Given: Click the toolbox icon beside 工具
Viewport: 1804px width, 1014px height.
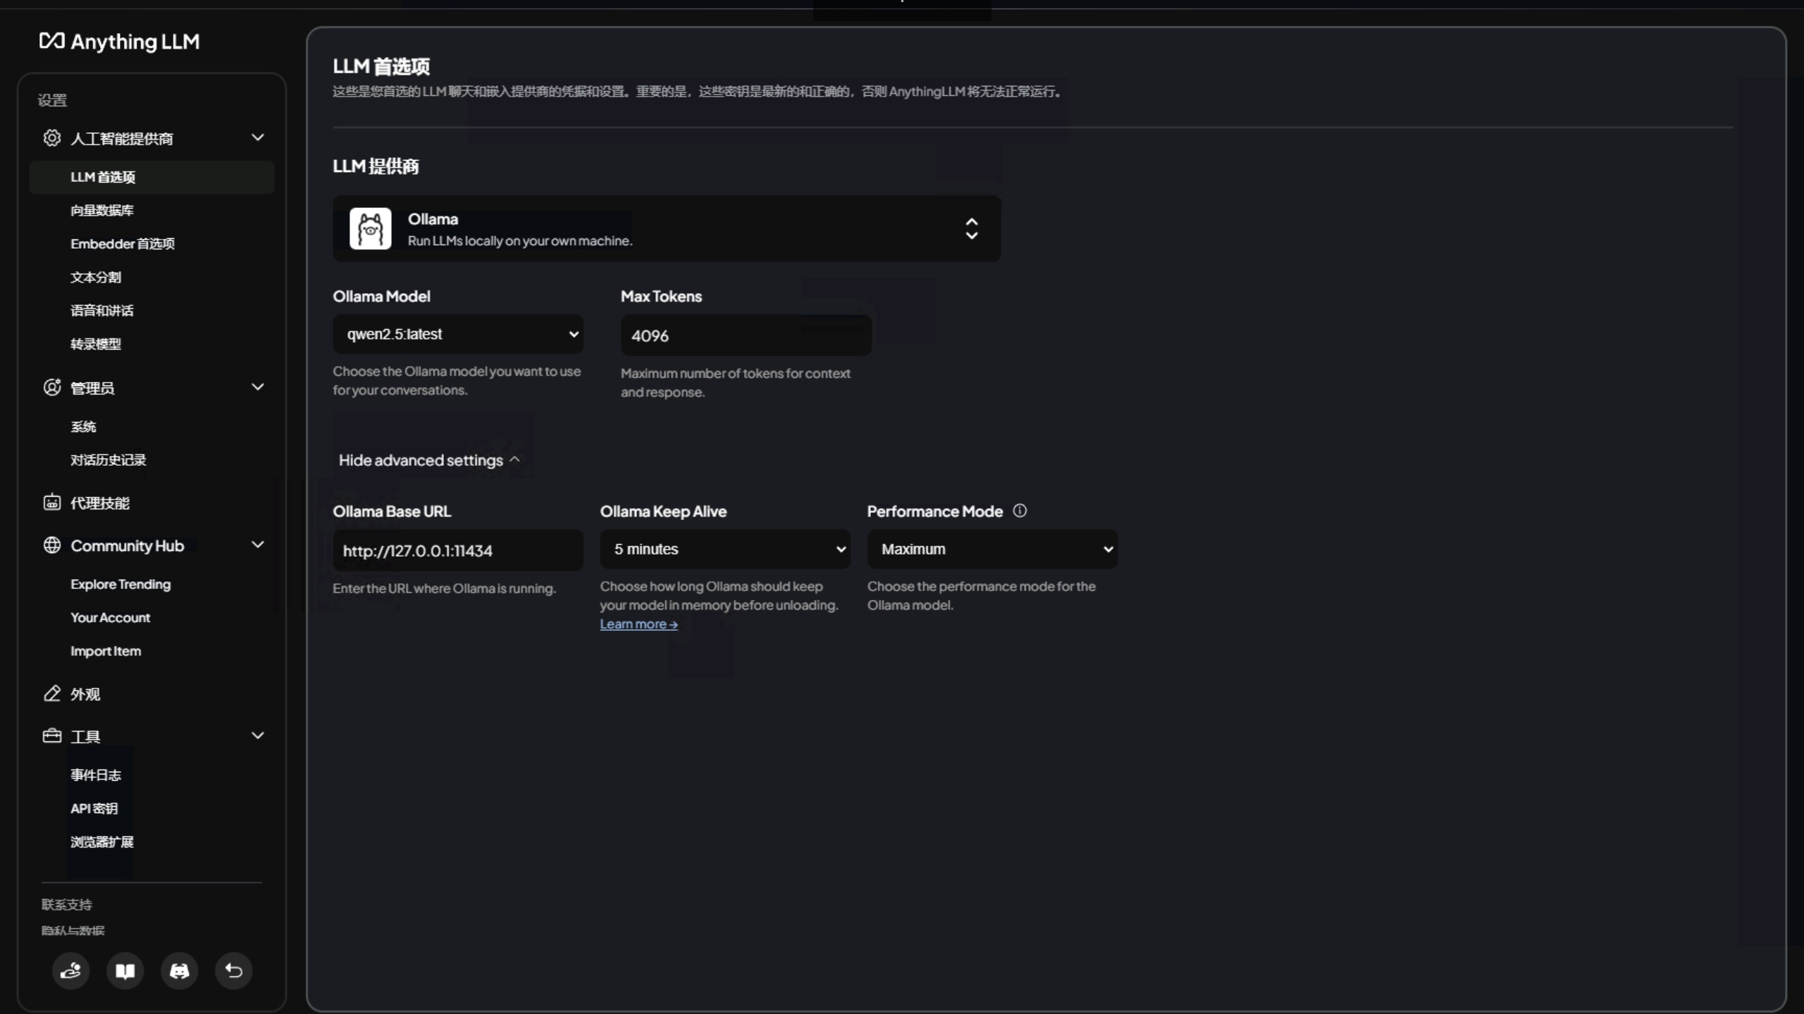Looking at the screenshot, I should pos(52,736).
